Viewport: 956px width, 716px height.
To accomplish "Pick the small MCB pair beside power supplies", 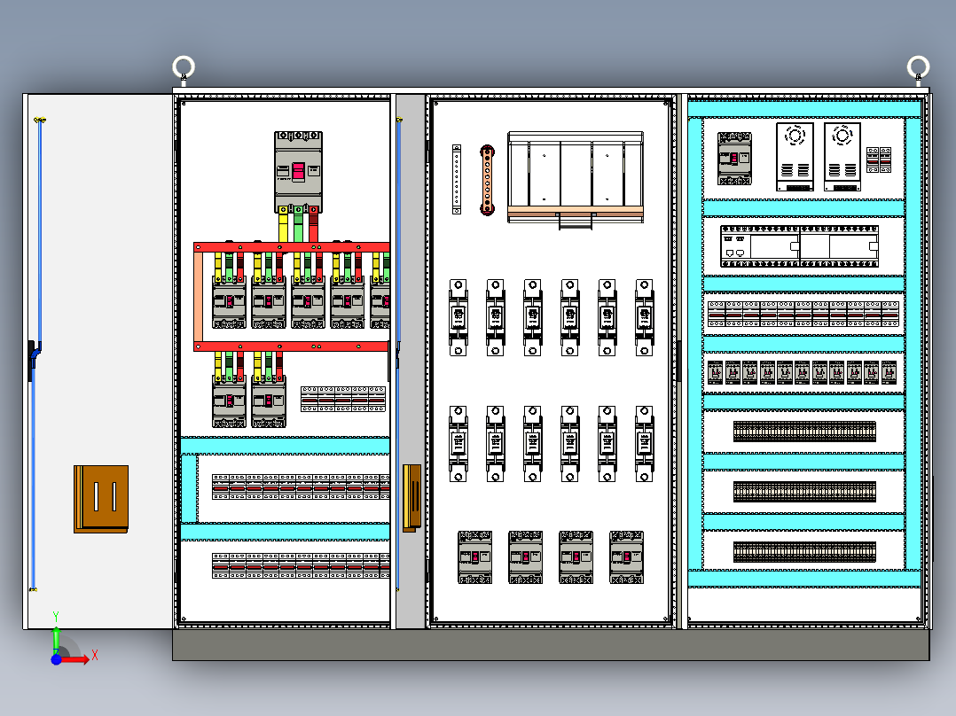I will click(x=879, y=160).
